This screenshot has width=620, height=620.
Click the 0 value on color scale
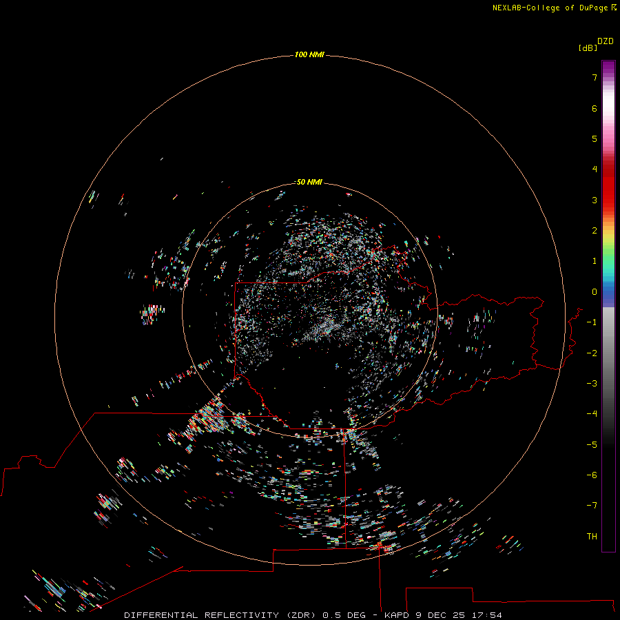595,292
